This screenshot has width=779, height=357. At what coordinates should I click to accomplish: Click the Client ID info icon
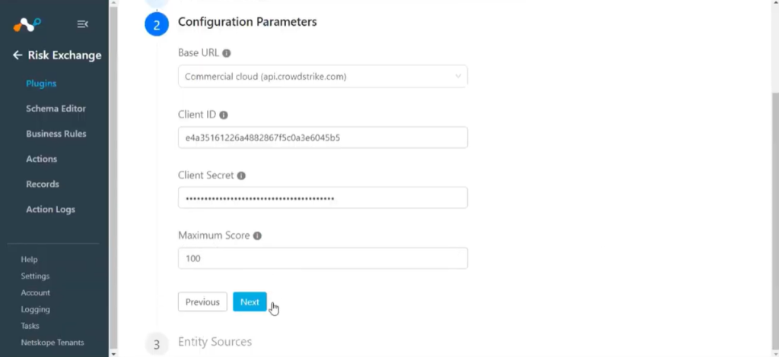(224, 115)
